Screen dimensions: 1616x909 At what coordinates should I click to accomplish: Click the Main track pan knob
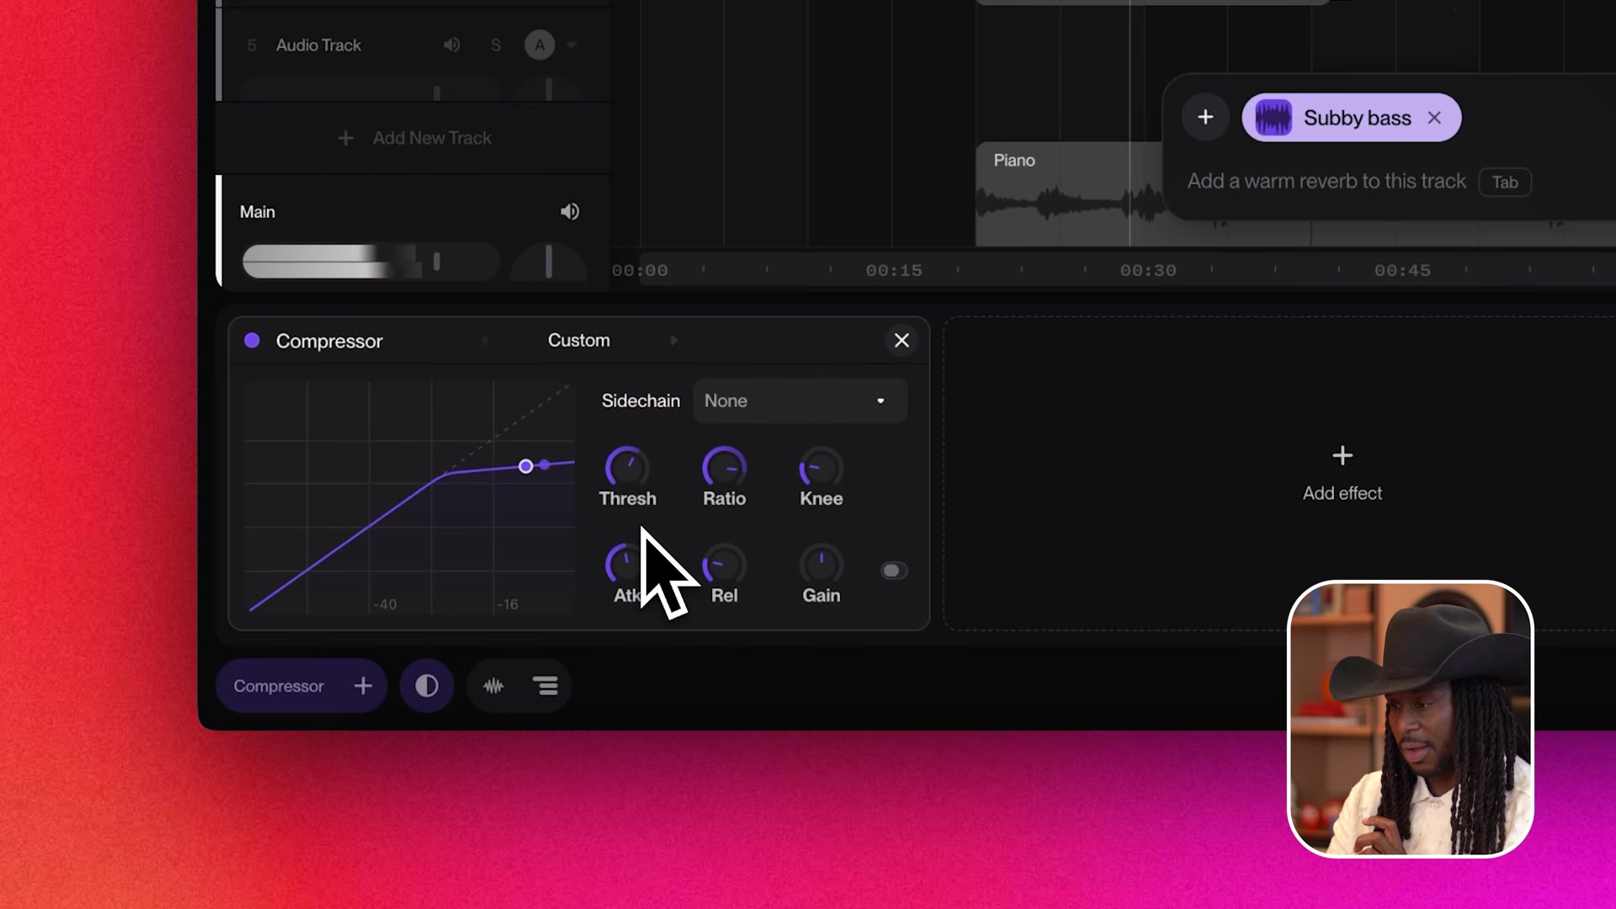[x=549, y=262]
